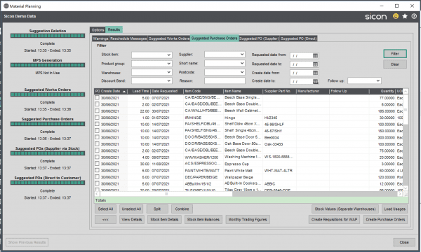This screenshot has width=421, height=252.
Task: Open the Discount Band dropdown
Action: tap(168, 80)
